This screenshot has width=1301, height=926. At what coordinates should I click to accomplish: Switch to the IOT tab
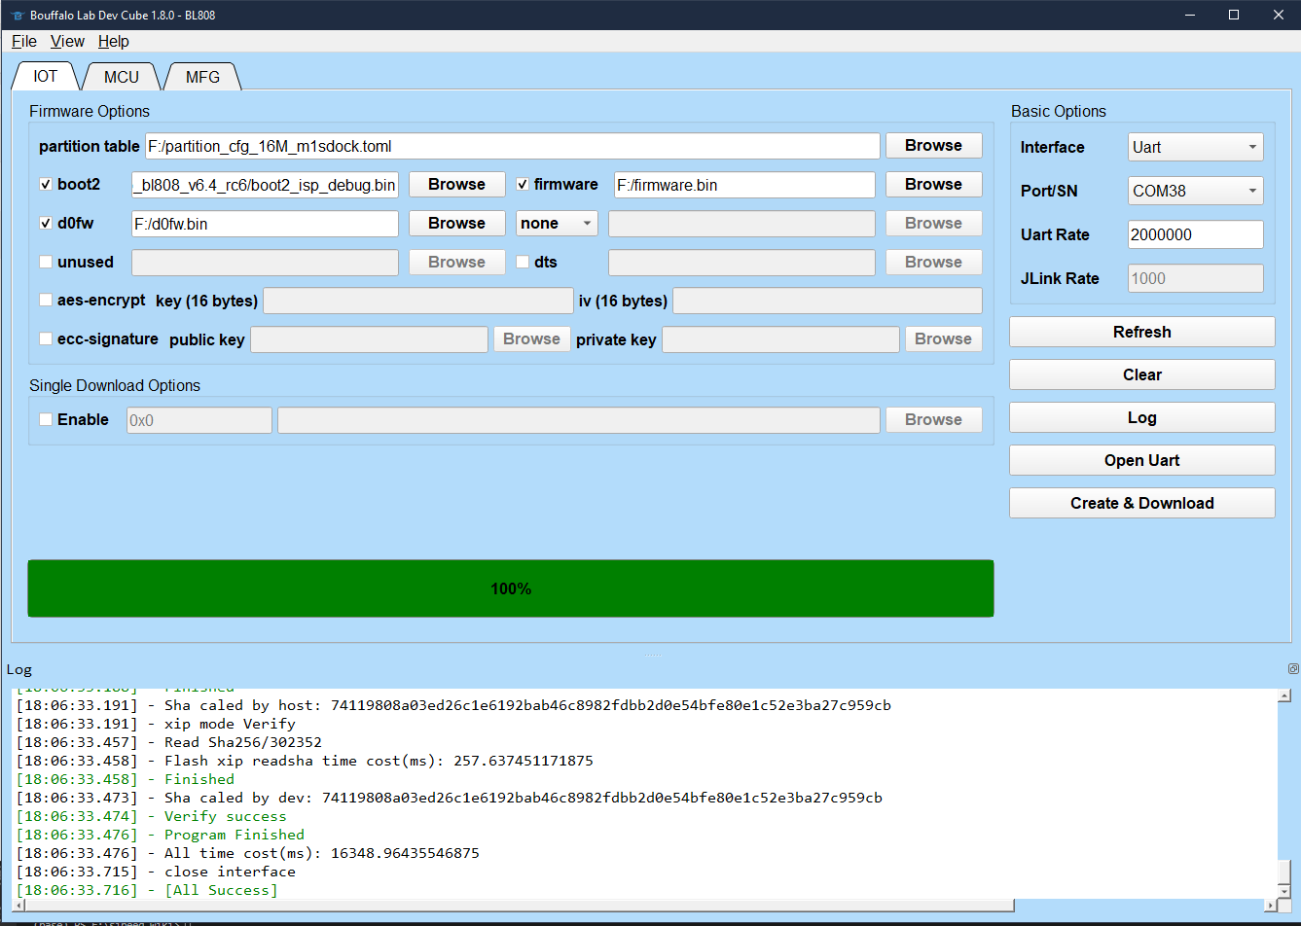click(46, 77)
